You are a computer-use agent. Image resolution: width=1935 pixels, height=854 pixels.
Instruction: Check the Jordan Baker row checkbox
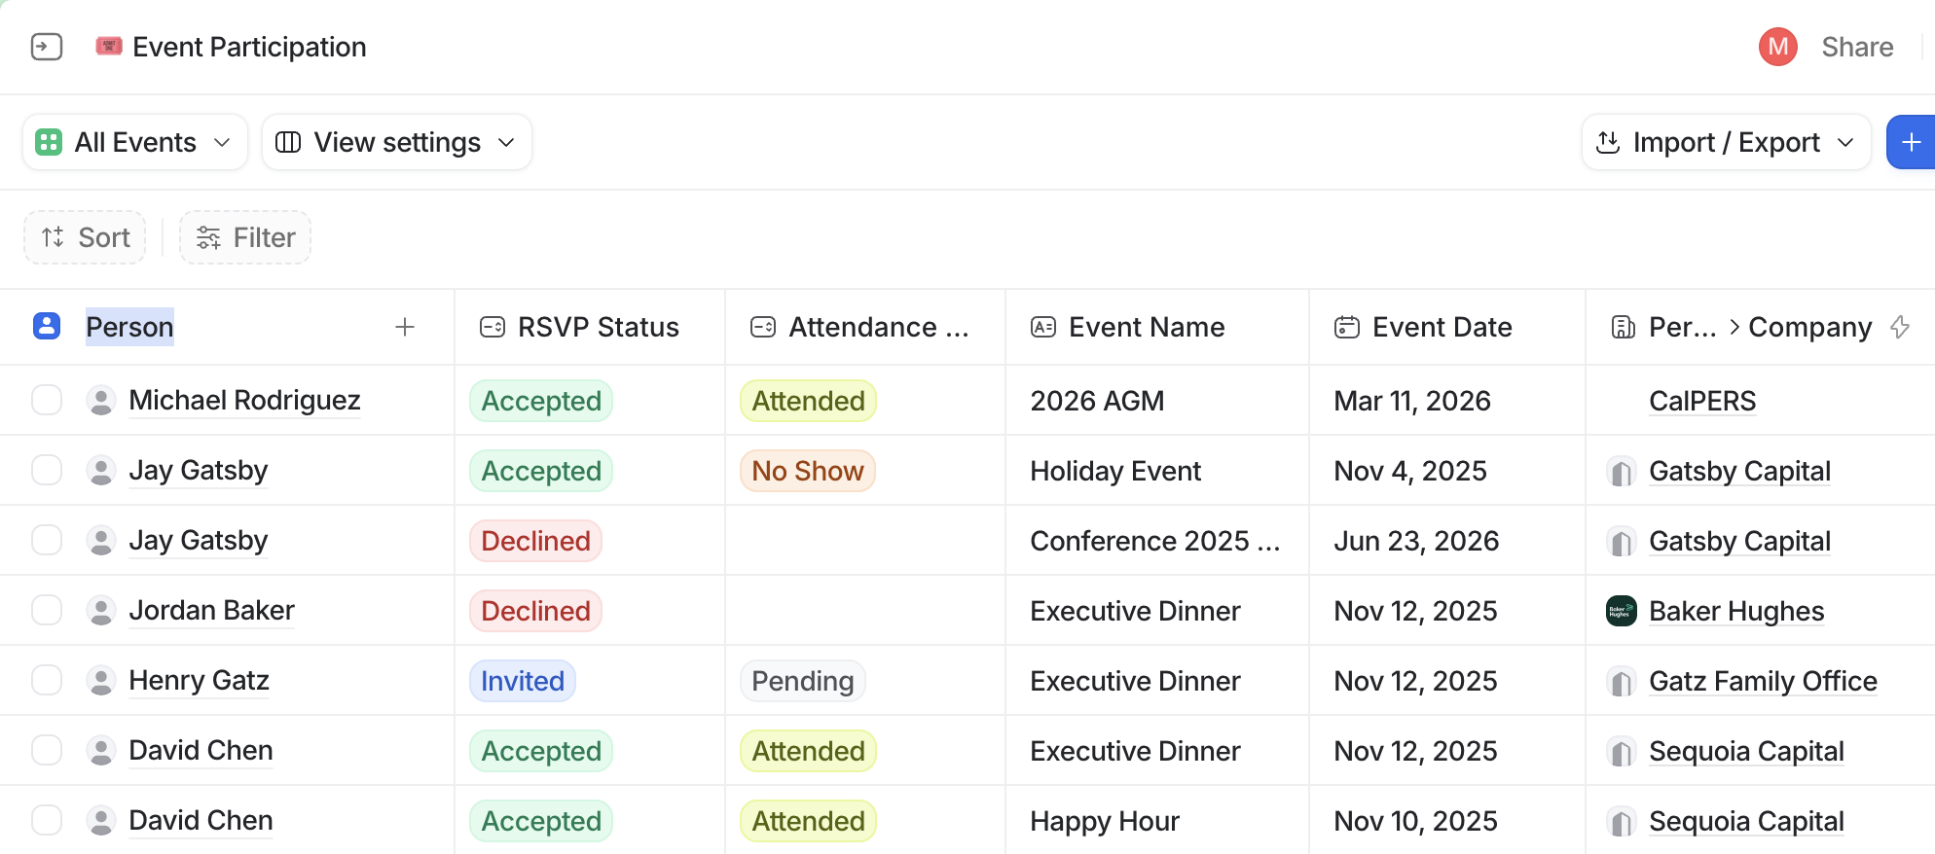click(47, 610)
